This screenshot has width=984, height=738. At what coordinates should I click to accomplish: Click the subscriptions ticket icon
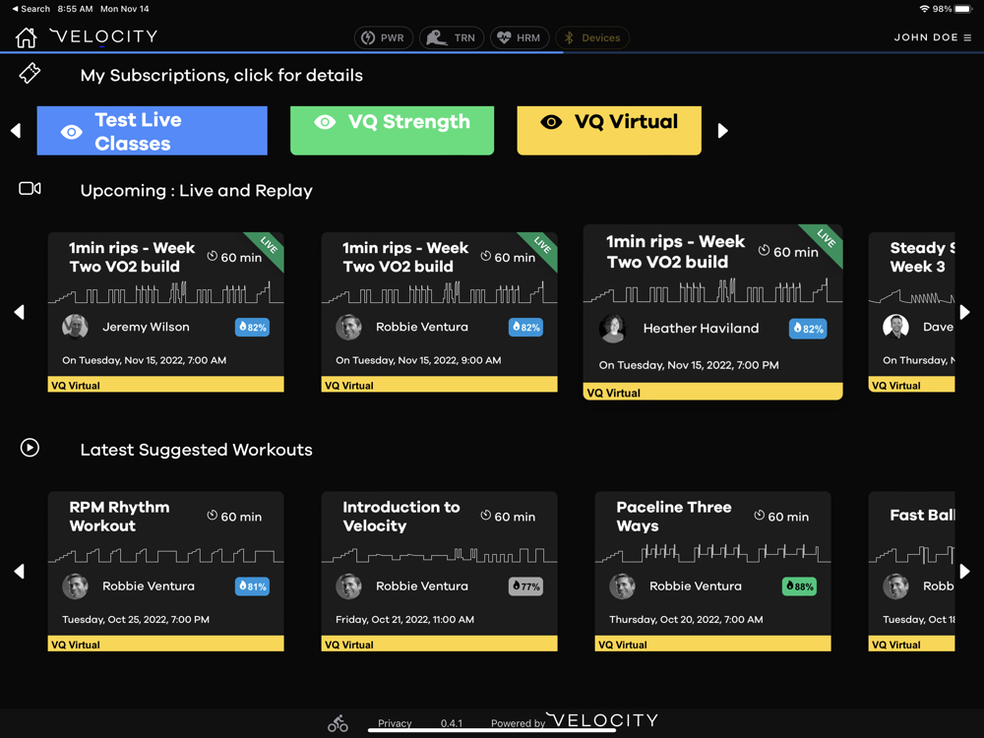click(x=30, y=74)
